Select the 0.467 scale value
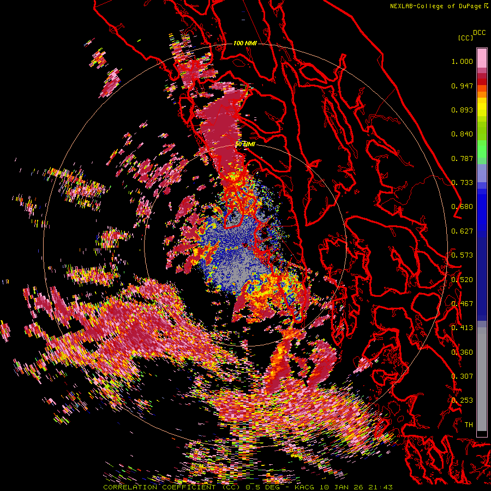This screenshot has height=491, width=491. [462, 303]
